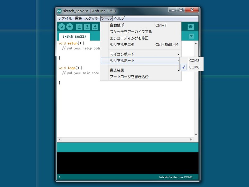Screen dimensions: 249x187
Task: Click the Verify checkmark toolbar icon
Action: click(x=62, y=27)
